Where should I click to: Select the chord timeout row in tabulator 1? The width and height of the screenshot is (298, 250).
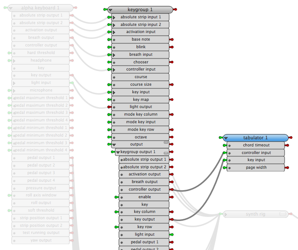255,145
